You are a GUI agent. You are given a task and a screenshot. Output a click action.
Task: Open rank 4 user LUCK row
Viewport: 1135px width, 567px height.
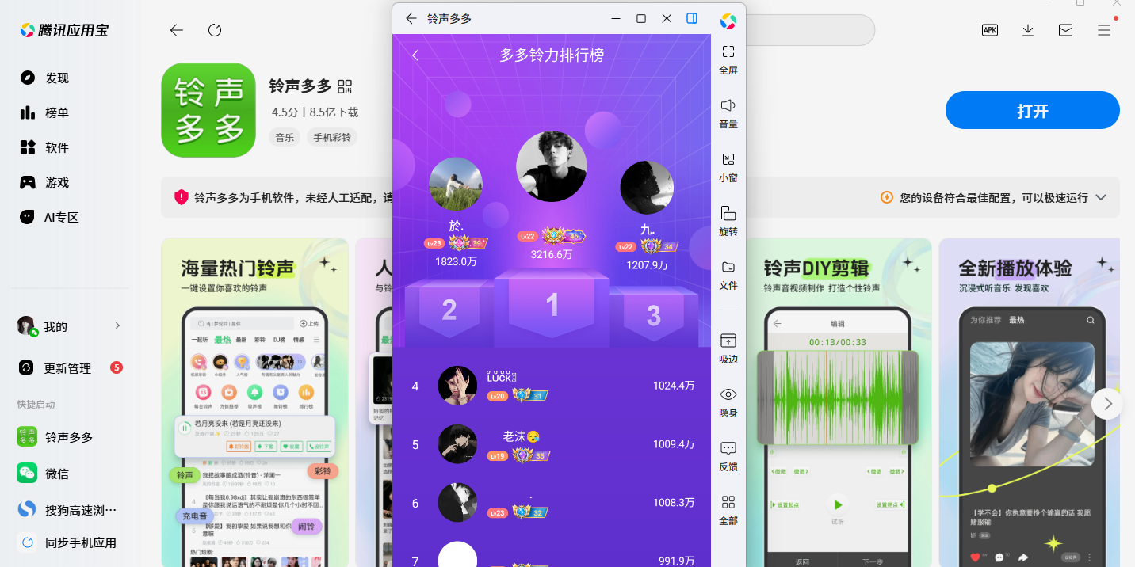[552, 386]
